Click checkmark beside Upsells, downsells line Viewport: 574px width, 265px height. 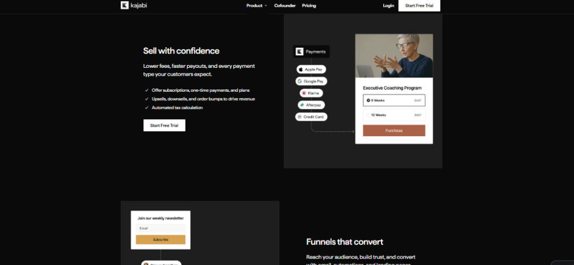tap(147, 99)
